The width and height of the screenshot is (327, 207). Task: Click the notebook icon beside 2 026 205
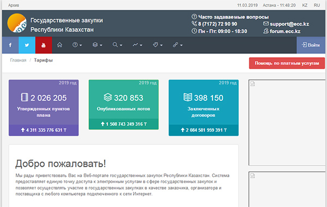[x=25, y=98]
